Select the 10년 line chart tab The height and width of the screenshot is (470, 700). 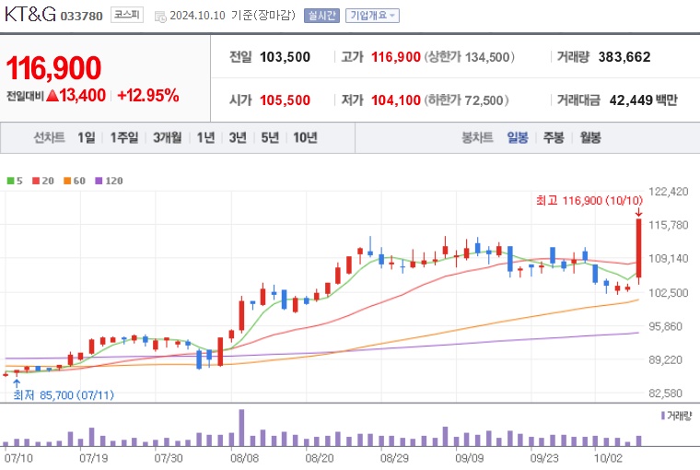[306, 137]
